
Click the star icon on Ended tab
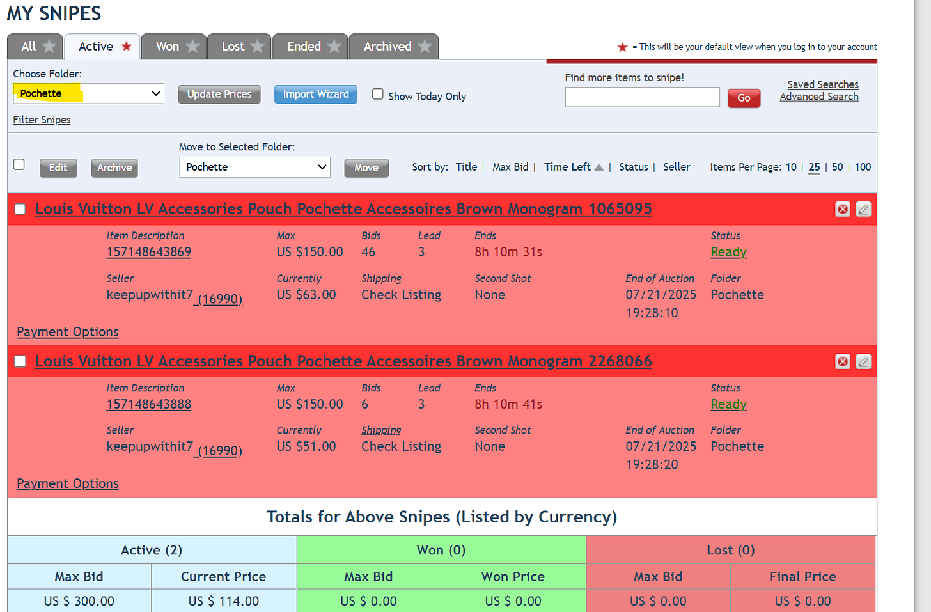(x=334, y=47)
